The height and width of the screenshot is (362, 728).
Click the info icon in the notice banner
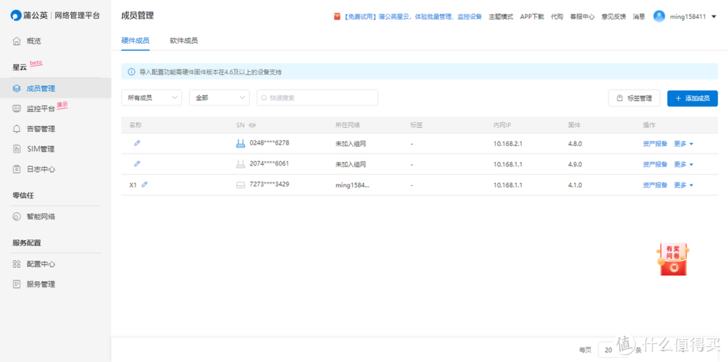click(131, 72)
